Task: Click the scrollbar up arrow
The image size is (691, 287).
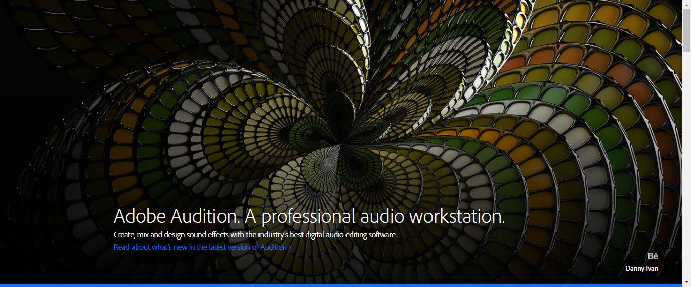Action: 686,4
